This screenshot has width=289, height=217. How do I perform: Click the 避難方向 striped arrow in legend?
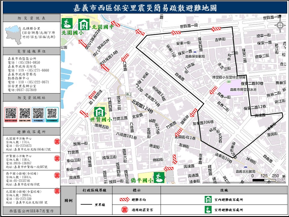tap(123, 200)
